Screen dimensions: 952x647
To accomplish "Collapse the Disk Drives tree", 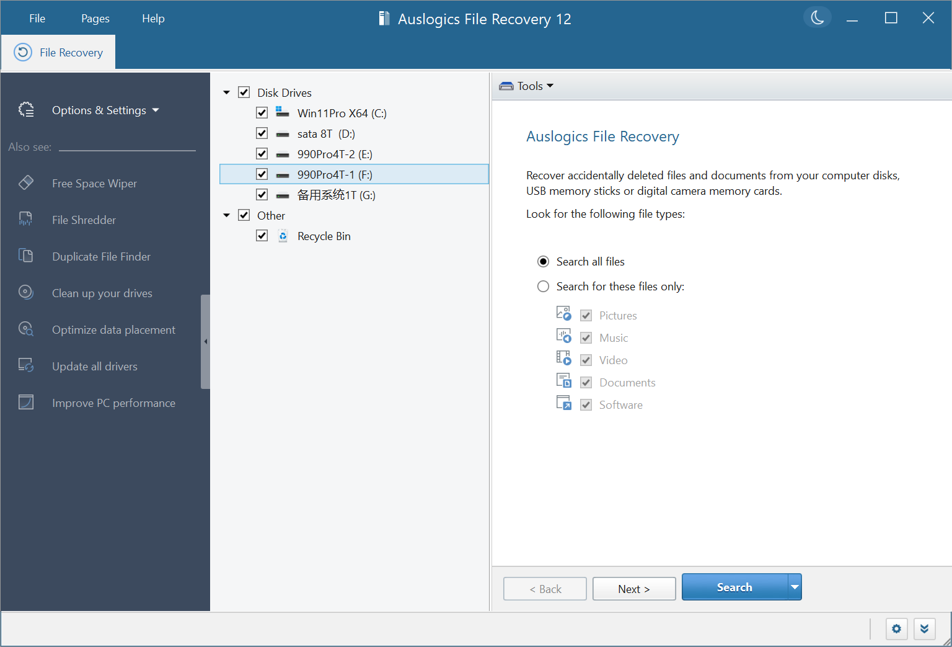I will pos(226,92).
